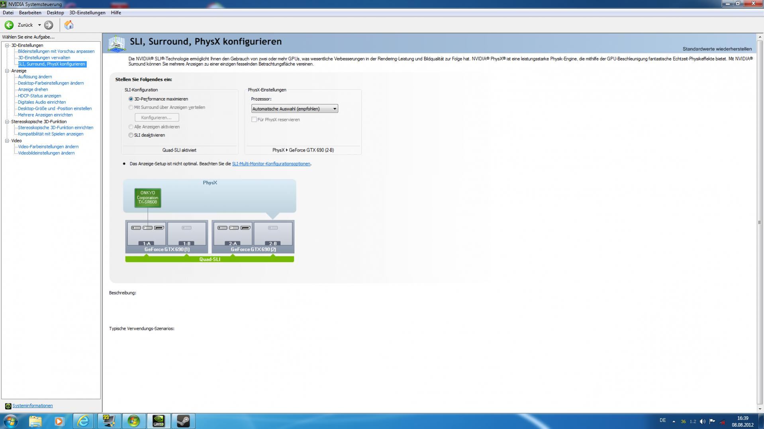764x429 pixels.
Task: Select 3D-Performance maximieren radio button
Action: [x=131, y=99]
